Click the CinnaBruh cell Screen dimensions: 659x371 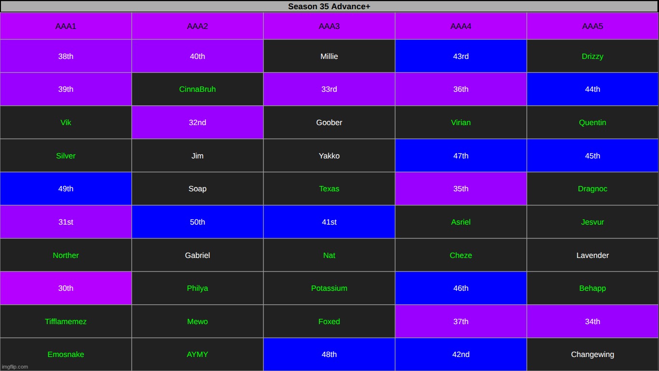coord(197,89)
